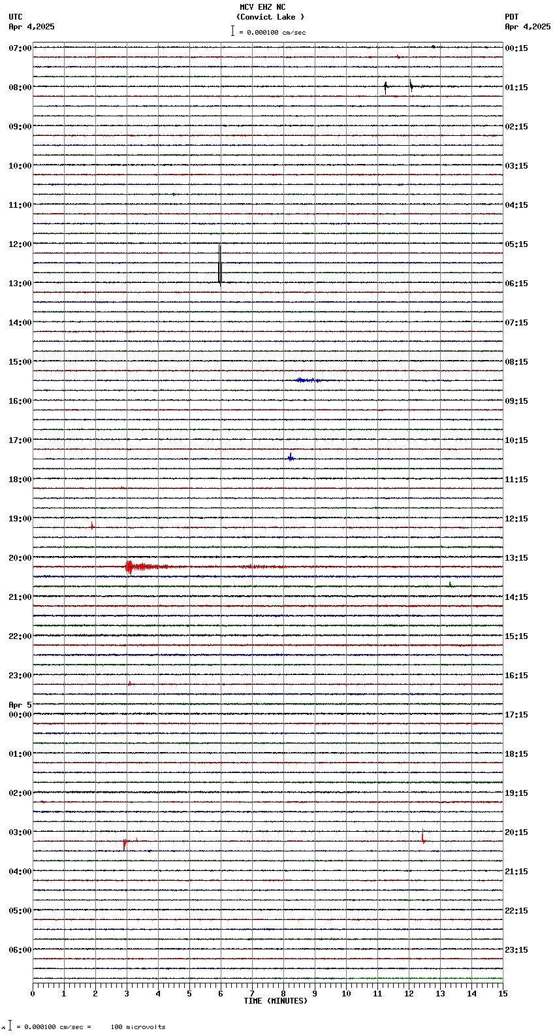Click the small red spike on the 23:15 UTC trace
This screenshot has height=1035, width=555.
pyautogui.click(x=129, y=683)
